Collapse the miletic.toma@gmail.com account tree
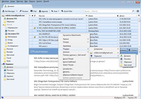The width and height of the screenshot is (141, 99). pos(2,16)
